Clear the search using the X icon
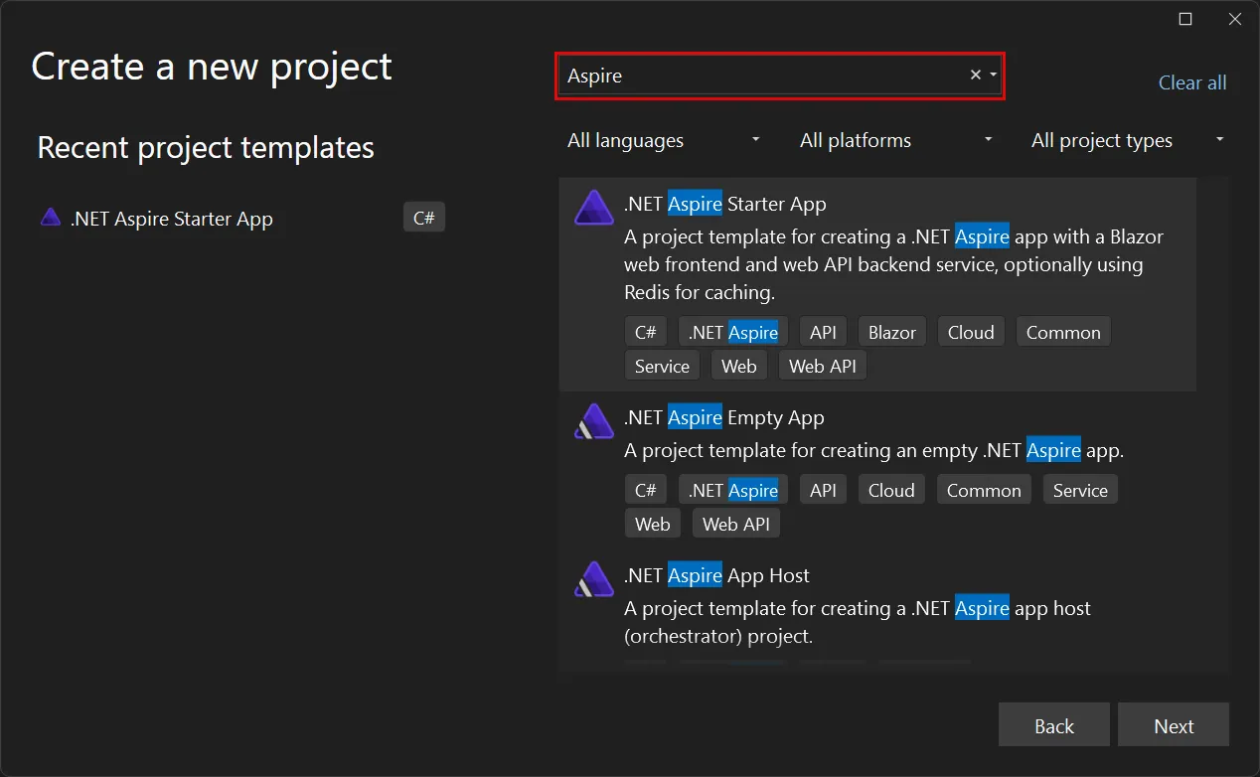Viewport: 1260px width, 777px height. coord(975,74)
